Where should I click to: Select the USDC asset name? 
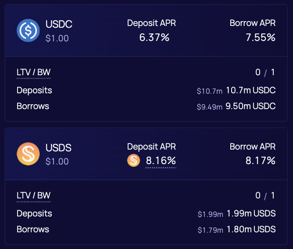tap(59, 25)
